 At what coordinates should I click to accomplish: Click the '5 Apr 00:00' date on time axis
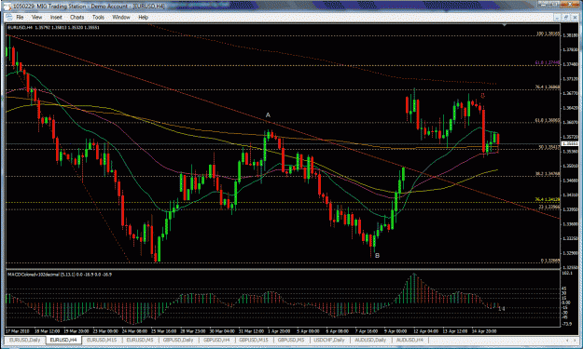click(308, 330)
